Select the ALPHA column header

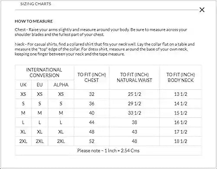[61, 84]
